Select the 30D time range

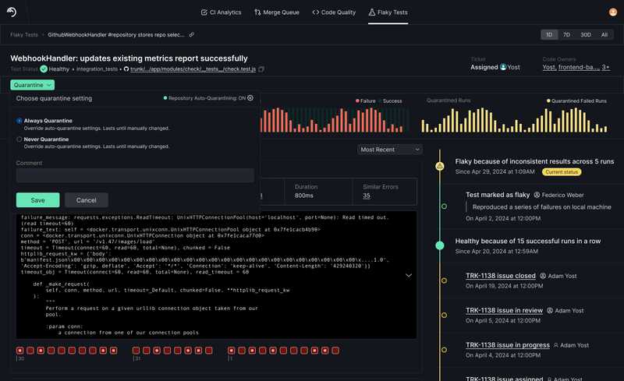(586, 34)
